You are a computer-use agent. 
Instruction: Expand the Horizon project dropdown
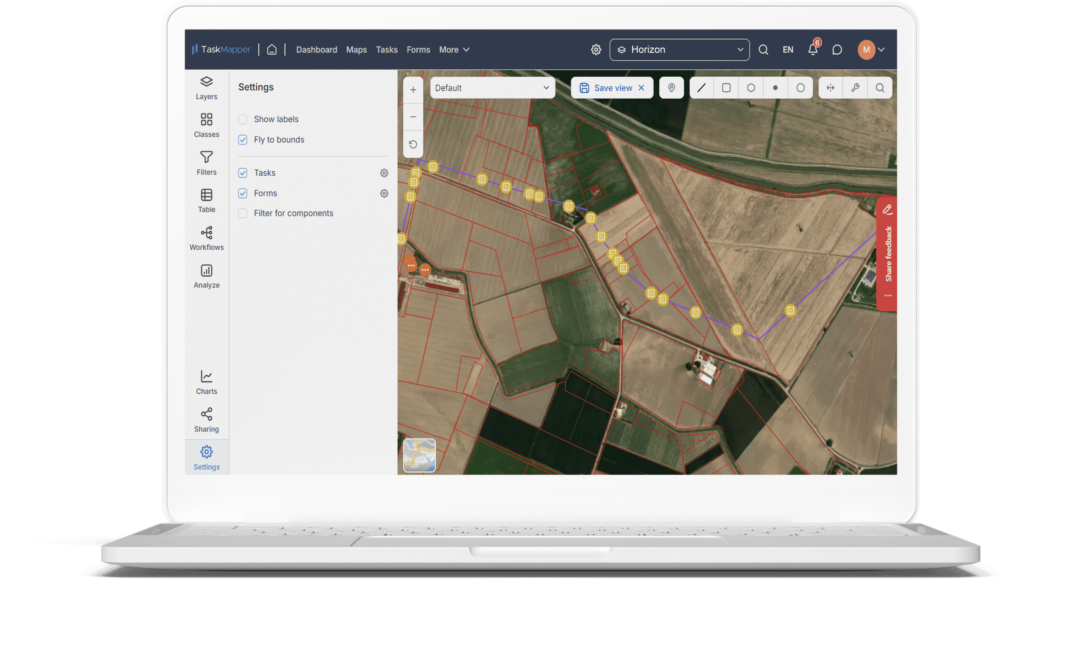click(680, 50)
